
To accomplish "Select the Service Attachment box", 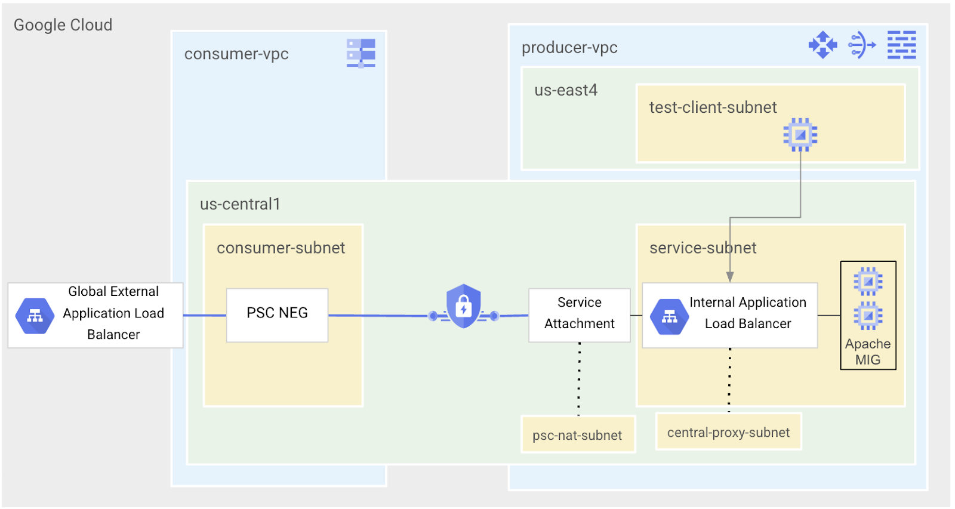I will point(579,314).
